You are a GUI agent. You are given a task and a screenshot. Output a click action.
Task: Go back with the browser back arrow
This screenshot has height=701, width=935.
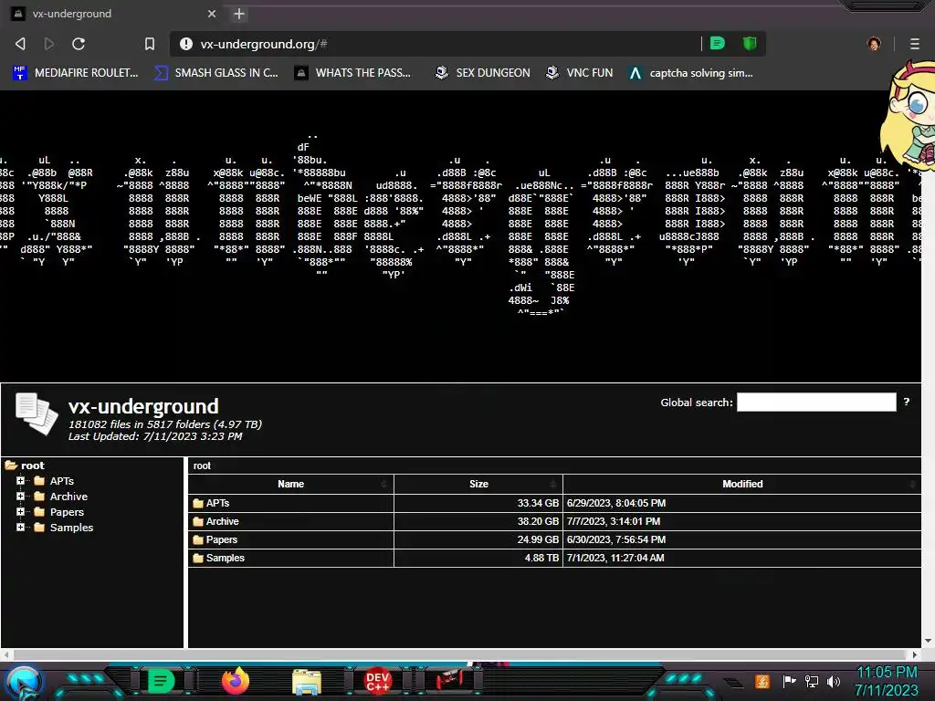click(x=20, y=44)
